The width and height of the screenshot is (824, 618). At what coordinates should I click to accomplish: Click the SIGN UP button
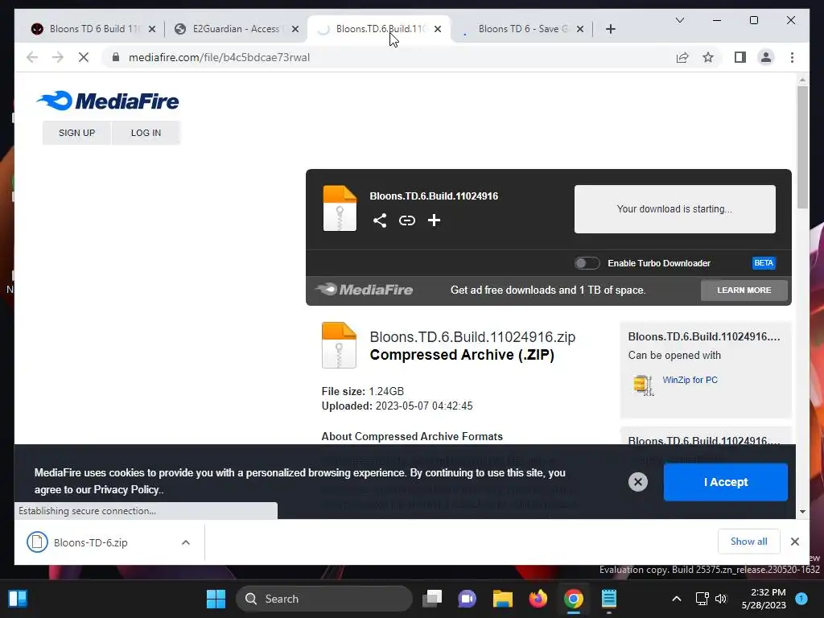click(76, 133)
